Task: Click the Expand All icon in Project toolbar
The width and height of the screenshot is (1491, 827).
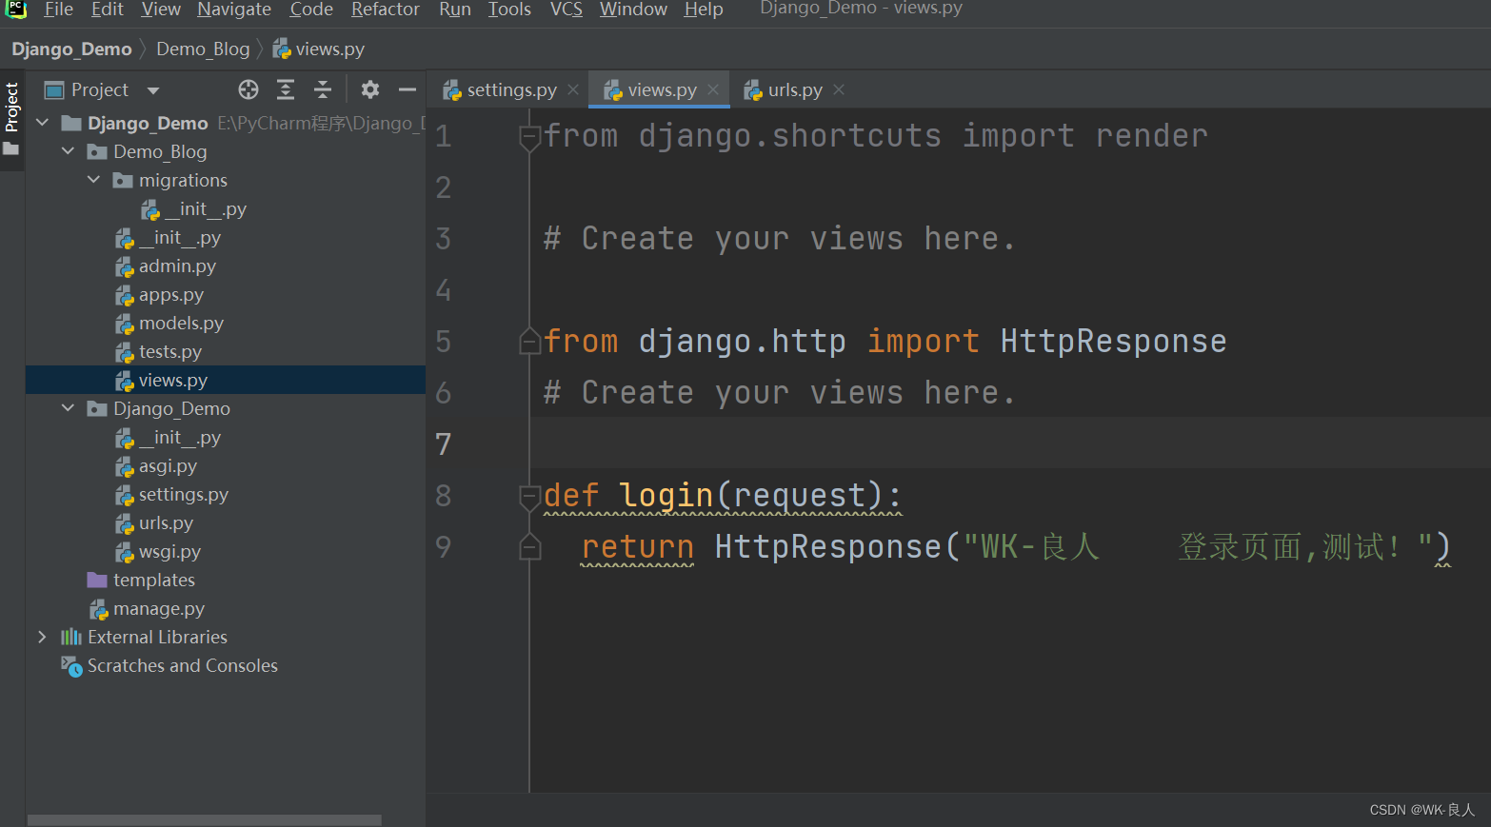Action: (286, 89)
